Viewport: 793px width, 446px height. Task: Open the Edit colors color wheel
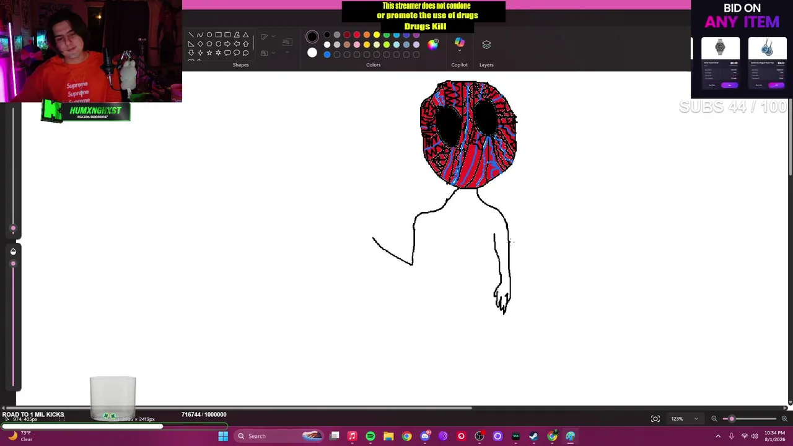click(433, 45)
